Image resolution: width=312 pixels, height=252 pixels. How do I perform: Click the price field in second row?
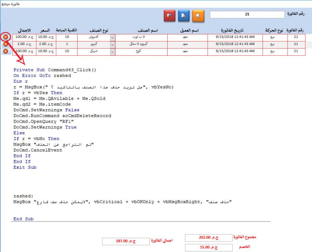(45, 44)
